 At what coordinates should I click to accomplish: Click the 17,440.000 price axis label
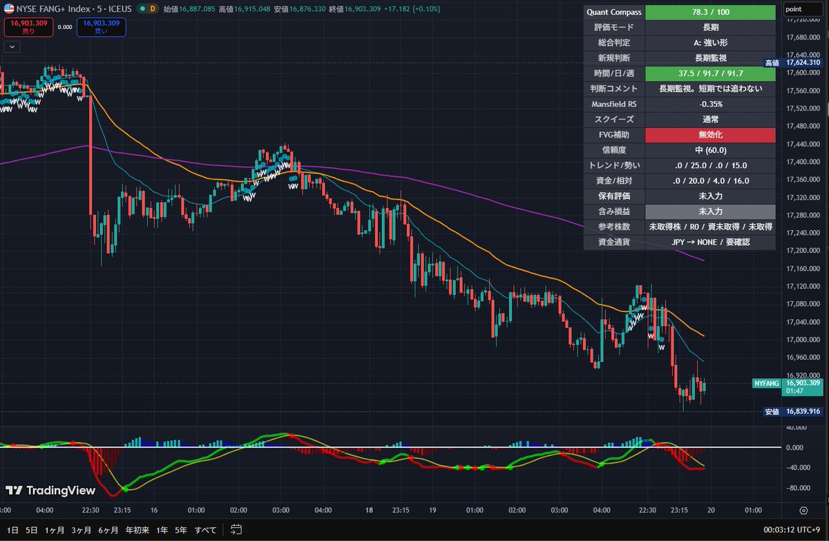pyautogui.click(x=802, y=144)
